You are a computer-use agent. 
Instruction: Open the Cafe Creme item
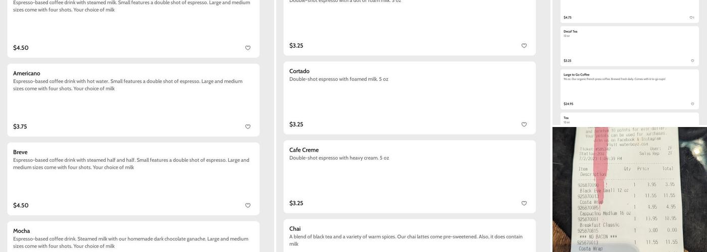click(304, 150)
